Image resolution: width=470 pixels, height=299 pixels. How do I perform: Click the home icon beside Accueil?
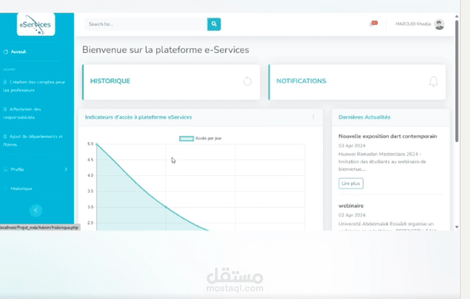6,51
